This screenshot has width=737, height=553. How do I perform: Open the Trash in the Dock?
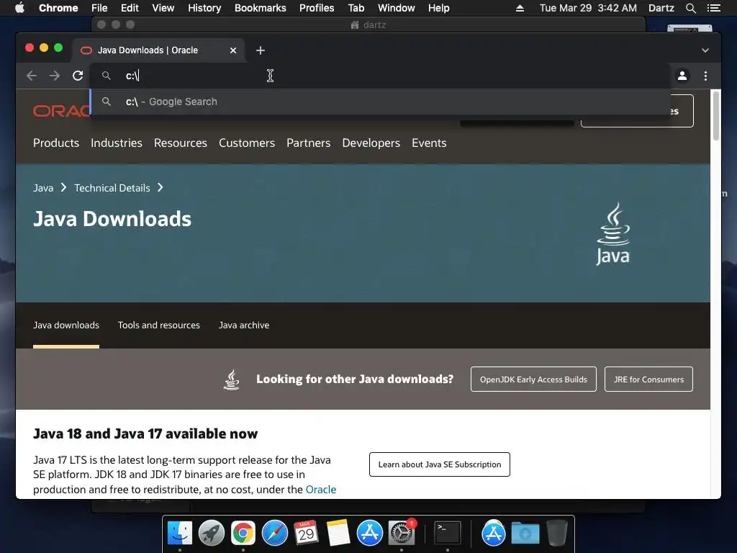coord(557,533)
